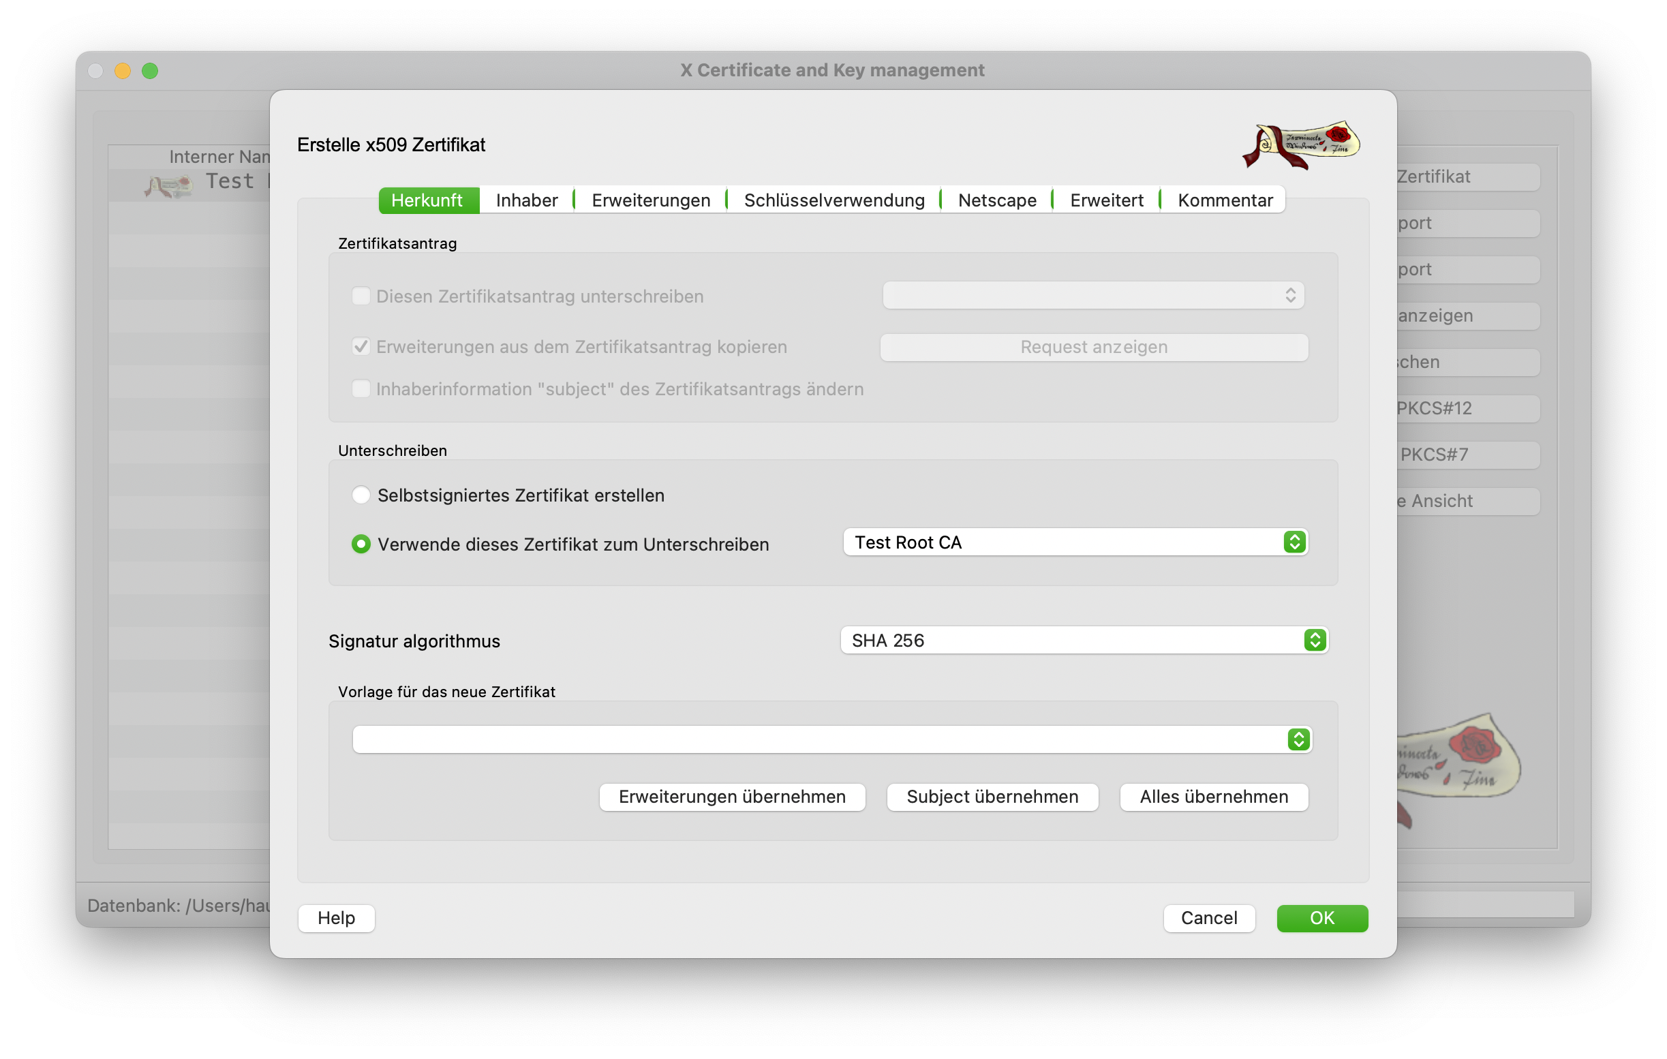
Task: Switch to the Inhaber tab
Action: [x=526, y=200]
